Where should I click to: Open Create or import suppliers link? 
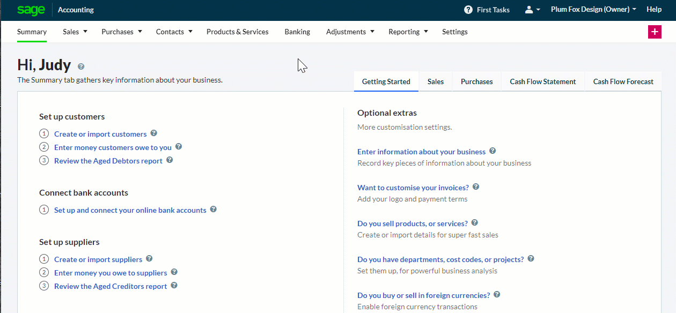point(98,259)
